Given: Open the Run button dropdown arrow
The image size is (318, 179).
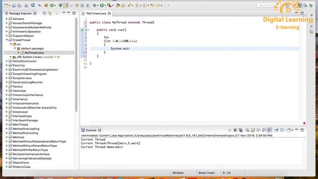Looking at the screenshot, I should 105,5.
